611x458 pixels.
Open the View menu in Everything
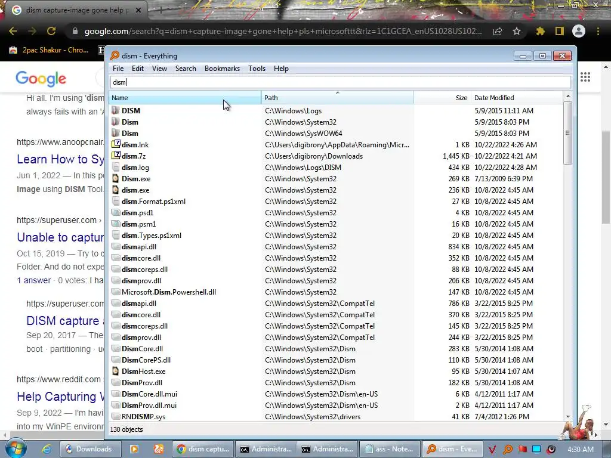coord(159,69)
